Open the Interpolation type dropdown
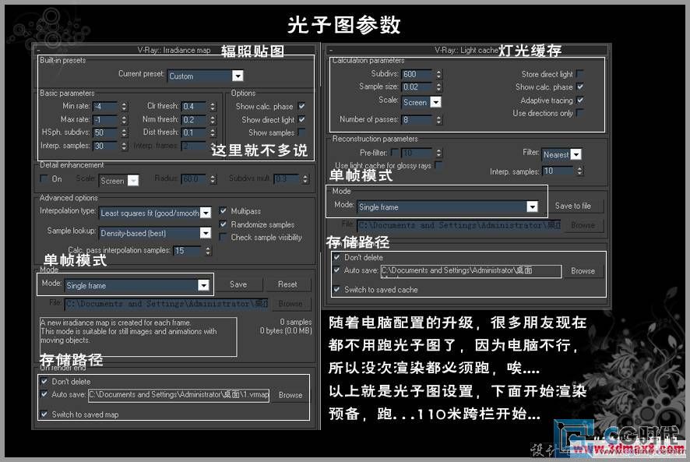690x462 pixels. pyautogui.click(x=155, y=213)
